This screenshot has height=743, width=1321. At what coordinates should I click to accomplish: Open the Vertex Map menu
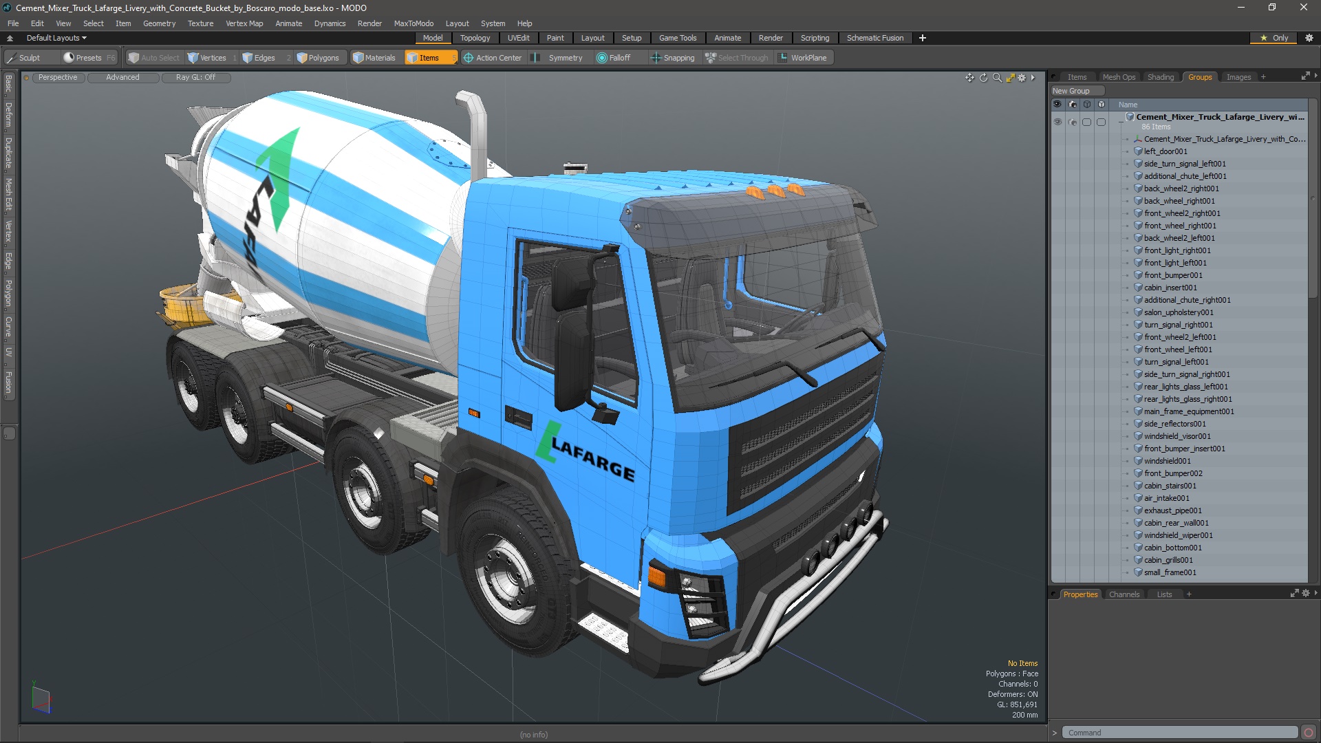[244, 23]
